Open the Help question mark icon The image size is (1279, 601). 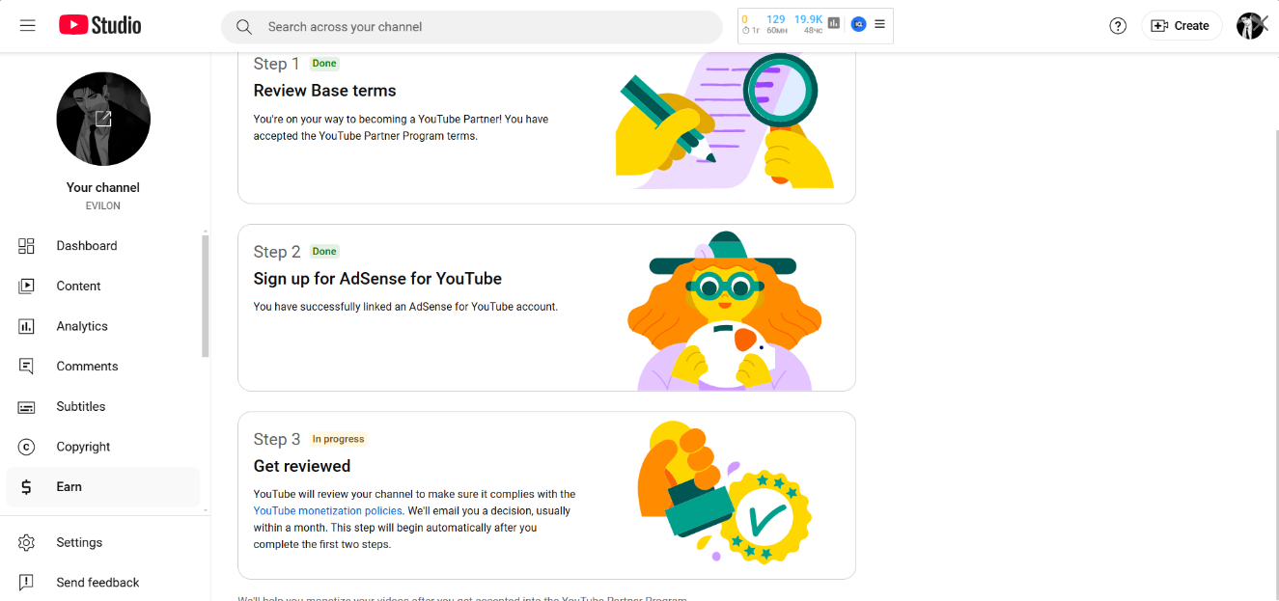point(1118,26)
